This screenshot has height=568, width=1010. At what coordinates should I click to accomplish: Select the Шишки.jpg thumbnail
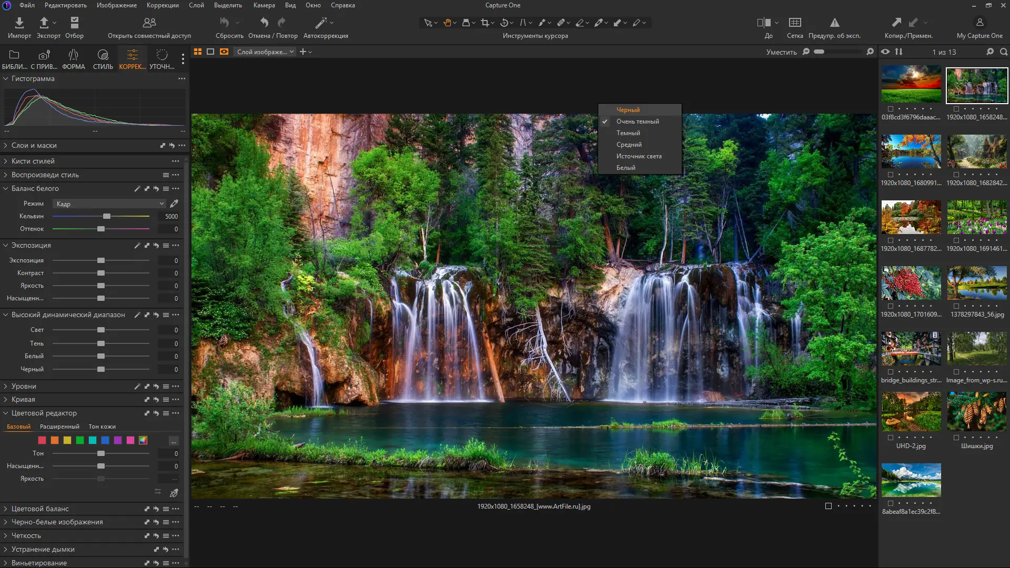(x=977, y=412)
